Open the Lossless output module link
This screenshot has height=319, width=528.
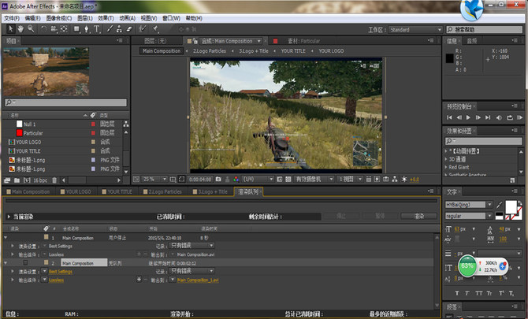point(55,279)
